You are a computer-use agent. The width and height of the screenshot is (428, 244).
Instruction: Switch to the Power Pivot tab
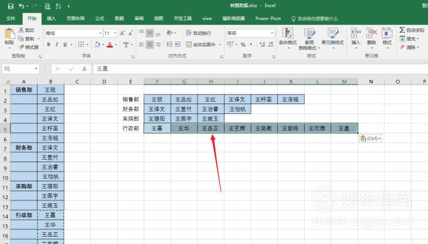tap(268, 18)
